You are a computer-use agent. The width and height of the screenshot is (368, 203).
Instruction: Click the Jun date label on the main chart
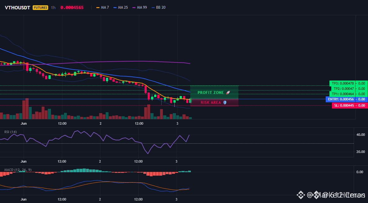click(24, 123)
